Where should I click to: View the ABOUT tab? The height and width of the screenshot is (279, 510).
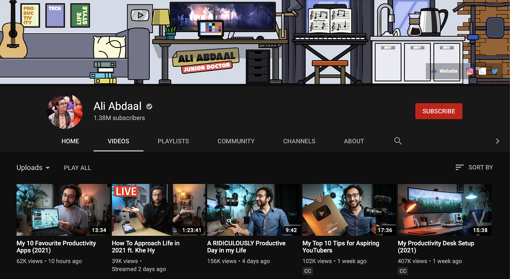[x=354, y=141]
